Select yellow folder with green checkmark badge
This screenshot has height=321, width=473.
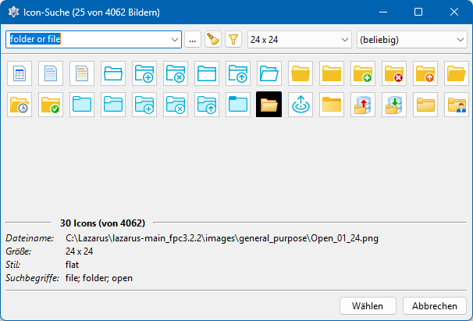[x=51, y=105]
